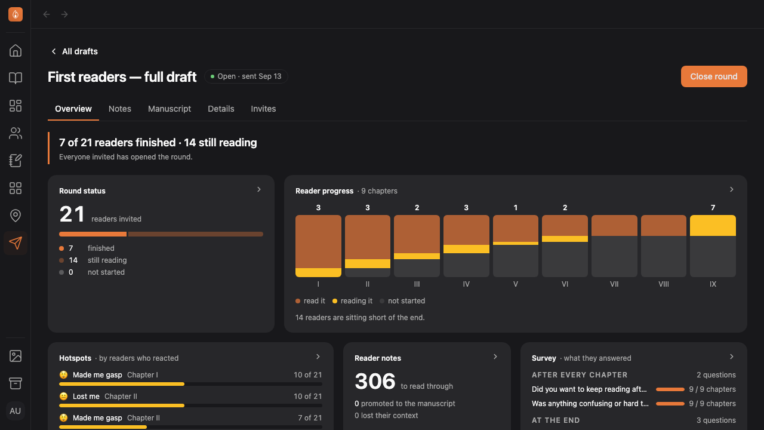Open the open-book icon in the sidebar
764x430 pixels.
(16, 78)
